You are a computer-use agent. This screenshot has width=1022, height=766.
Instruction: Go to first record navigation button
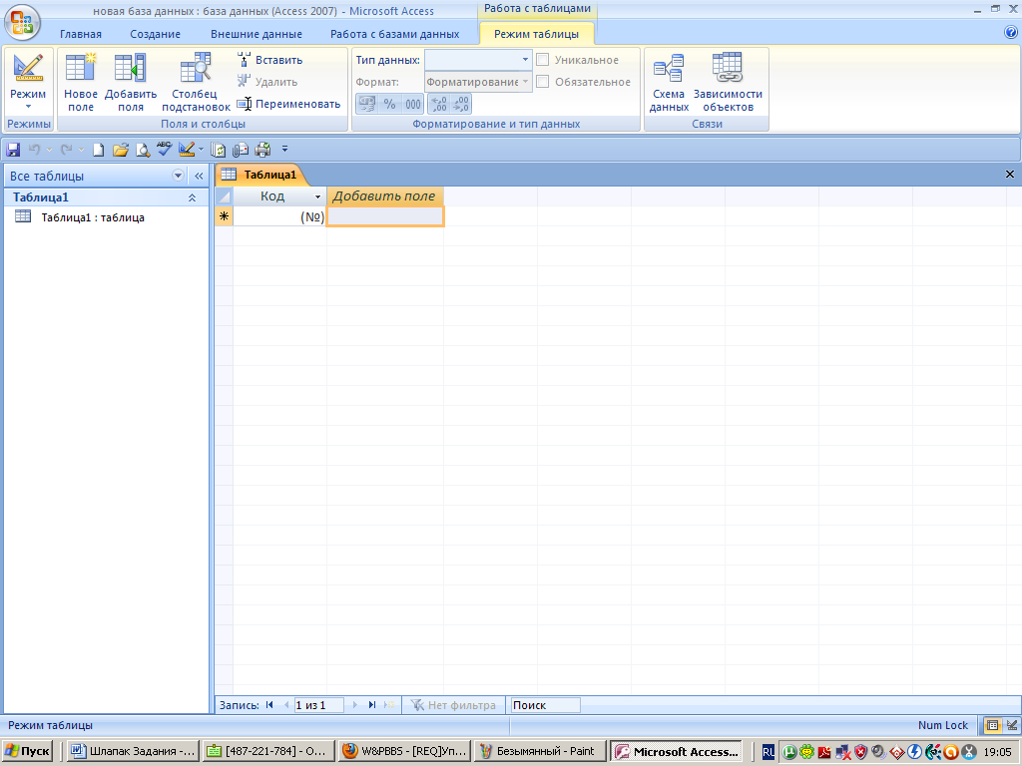coord(269,705)
